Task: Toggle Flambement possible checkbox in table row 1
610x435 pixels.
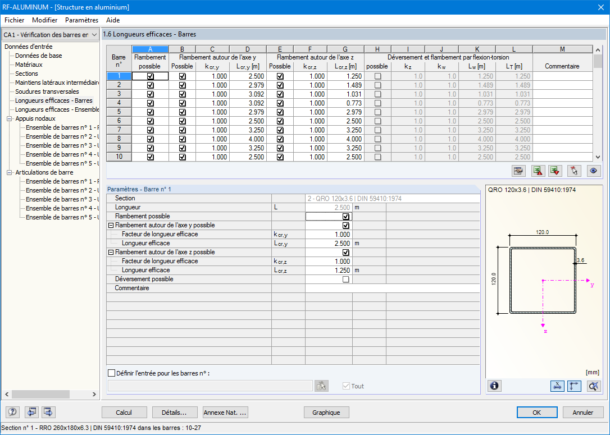Action: (x=151, y=76)
